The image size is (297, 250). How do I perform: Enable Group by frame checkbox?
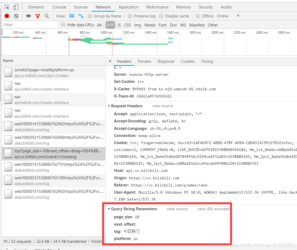point(90,16)
